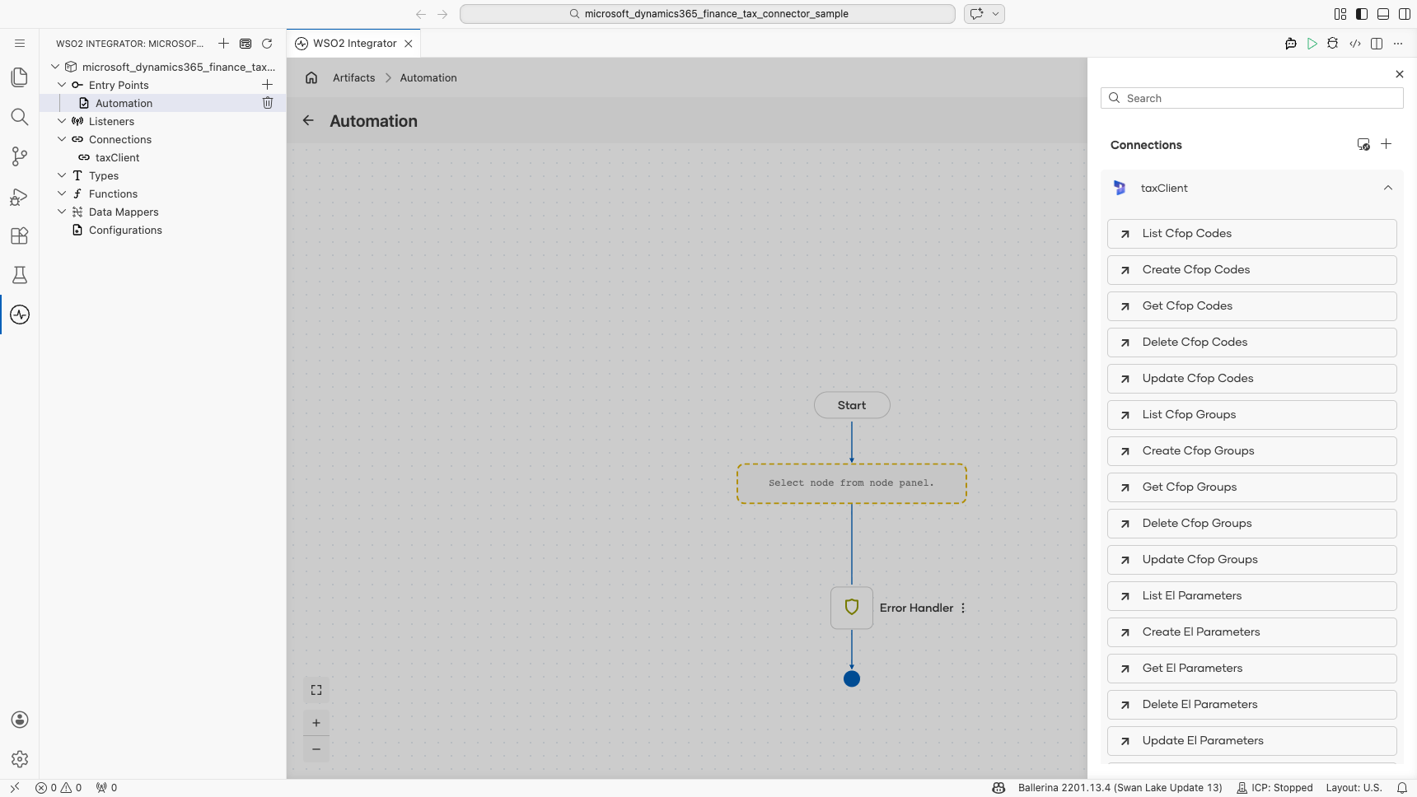
Task: Click the hamburger menu icon
Action: [x=20, y=43]
